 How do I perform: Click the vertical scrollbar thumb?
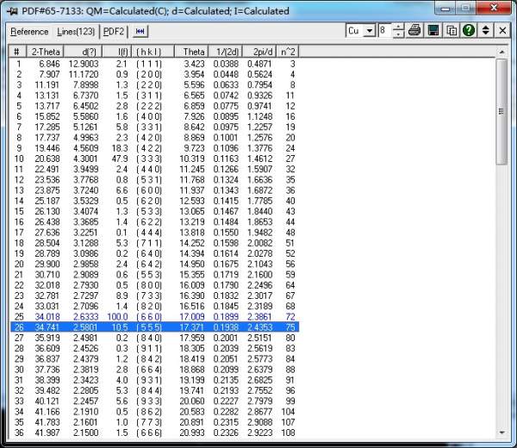pyautogui.click(x=501, y=112)
